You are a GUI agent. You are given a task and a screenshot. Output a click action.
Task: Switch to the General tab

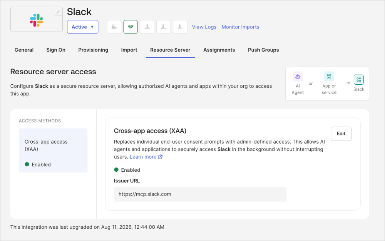click(x=24, y=50)
